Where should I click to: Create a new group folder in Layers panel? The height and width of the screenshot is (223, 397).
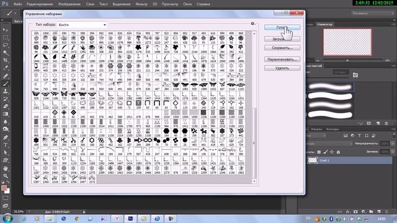(371, 212)
